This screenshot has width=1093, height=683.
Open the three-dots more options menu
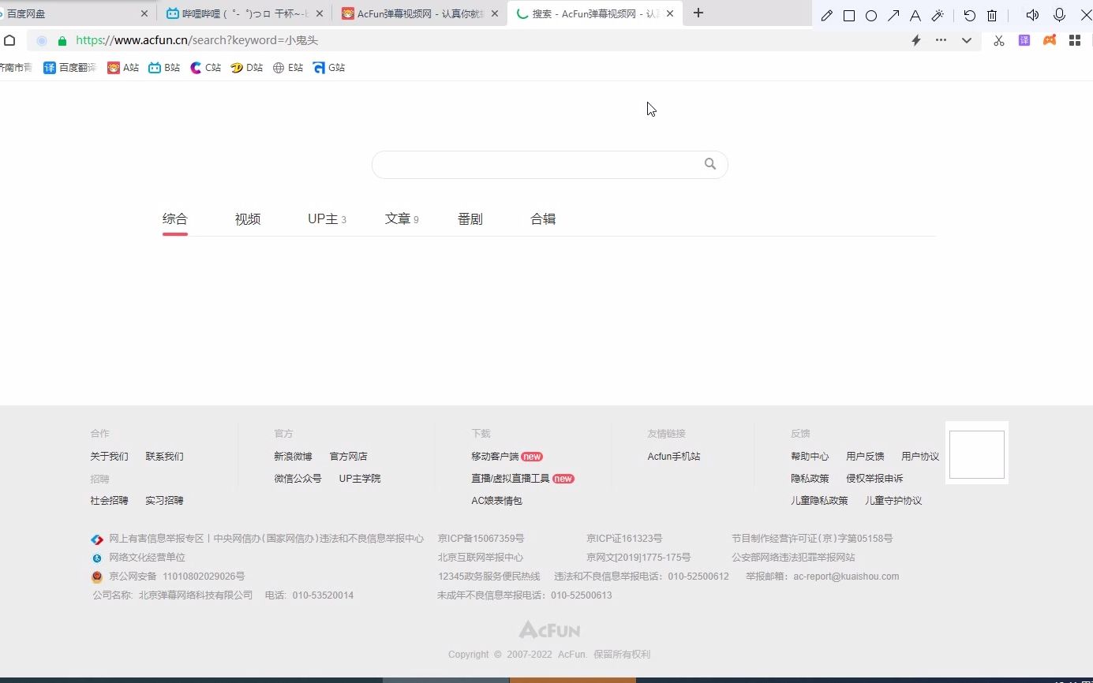(941, 40)
